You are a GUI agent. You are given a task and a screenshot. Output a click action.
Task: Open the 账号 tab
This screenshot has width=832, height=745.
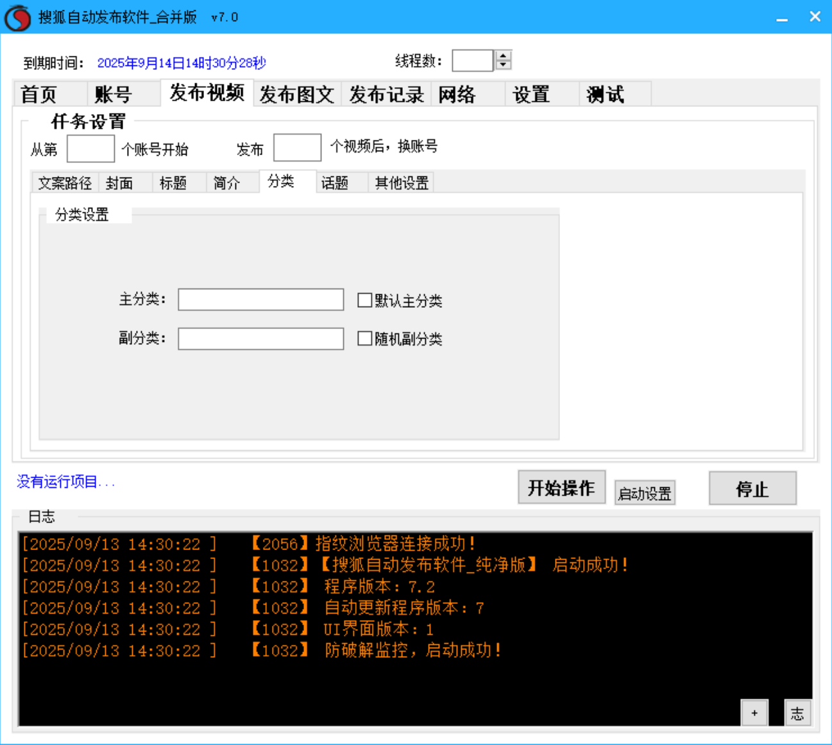click(x=112, y=94)
